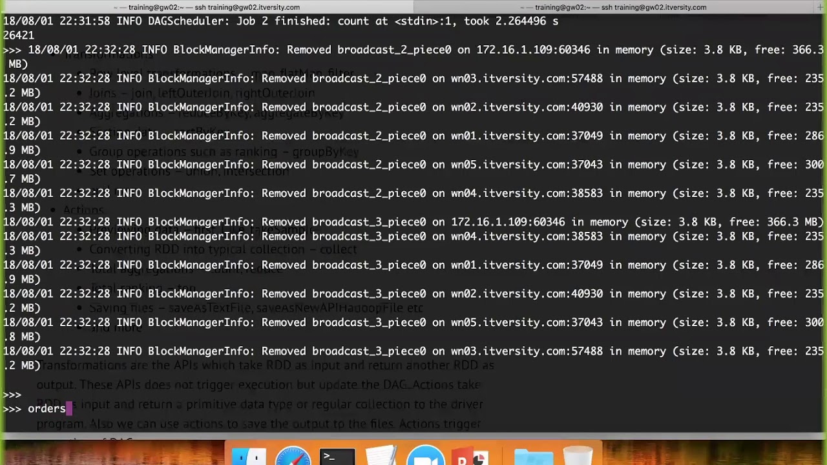Open TextEdit notepad icon in dock
Screen dimensions: 827x465
(381, 455)
